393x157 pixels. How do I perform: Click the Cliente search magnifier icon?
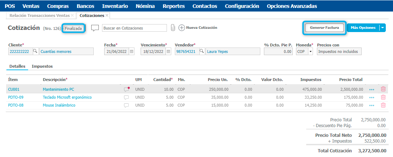pyautogui.click(x=35, y=51)
